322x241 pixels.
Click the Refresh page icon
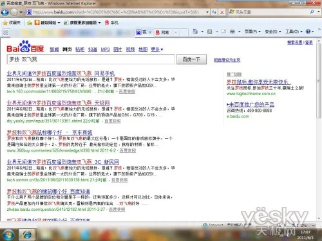pos(214,12)
